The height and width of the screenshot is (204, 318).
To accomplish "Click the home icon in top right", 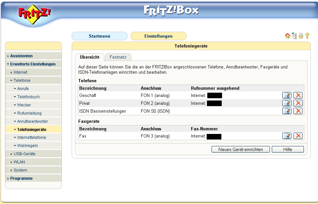I will click(288, 36).
